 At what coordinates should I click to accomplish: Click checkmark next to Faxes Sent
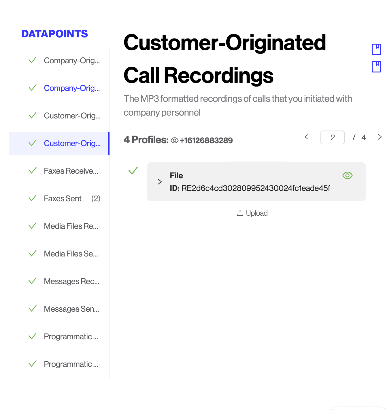[33, 198]
